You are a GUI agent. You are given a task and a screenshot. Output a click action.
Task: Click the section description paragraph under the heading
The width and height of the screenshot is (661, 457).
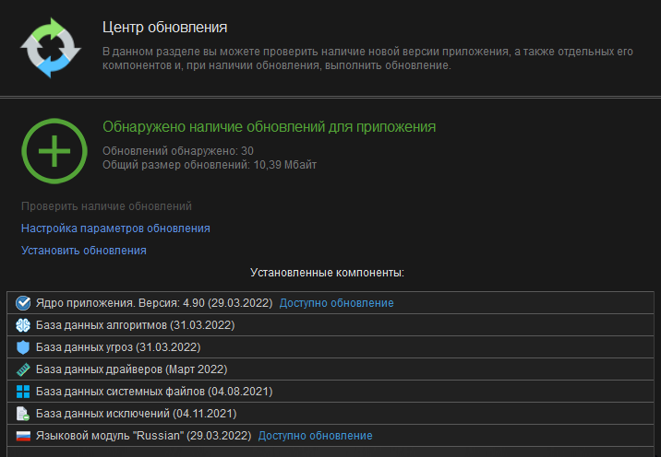click(x=367, y=58)
